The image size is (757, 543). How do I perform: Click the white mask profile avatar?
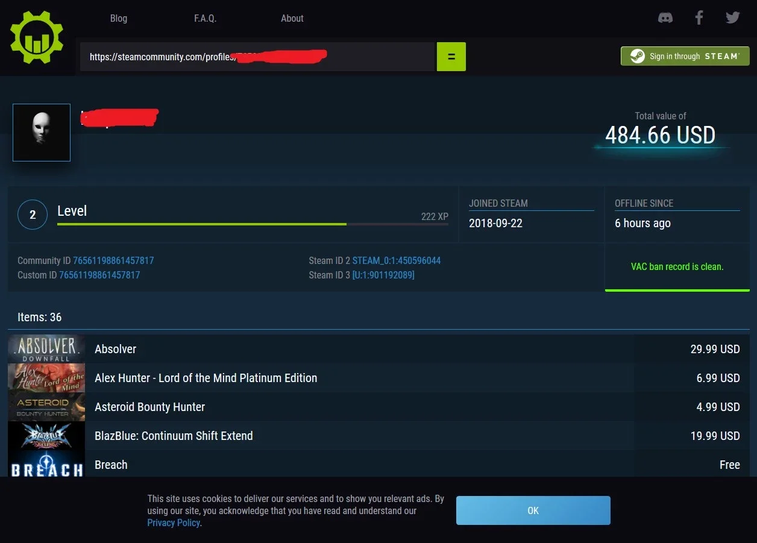42,133
